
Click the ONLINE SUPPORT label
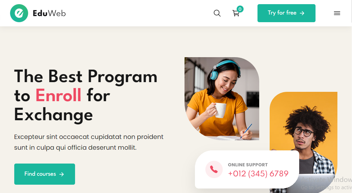click(248, 165)
